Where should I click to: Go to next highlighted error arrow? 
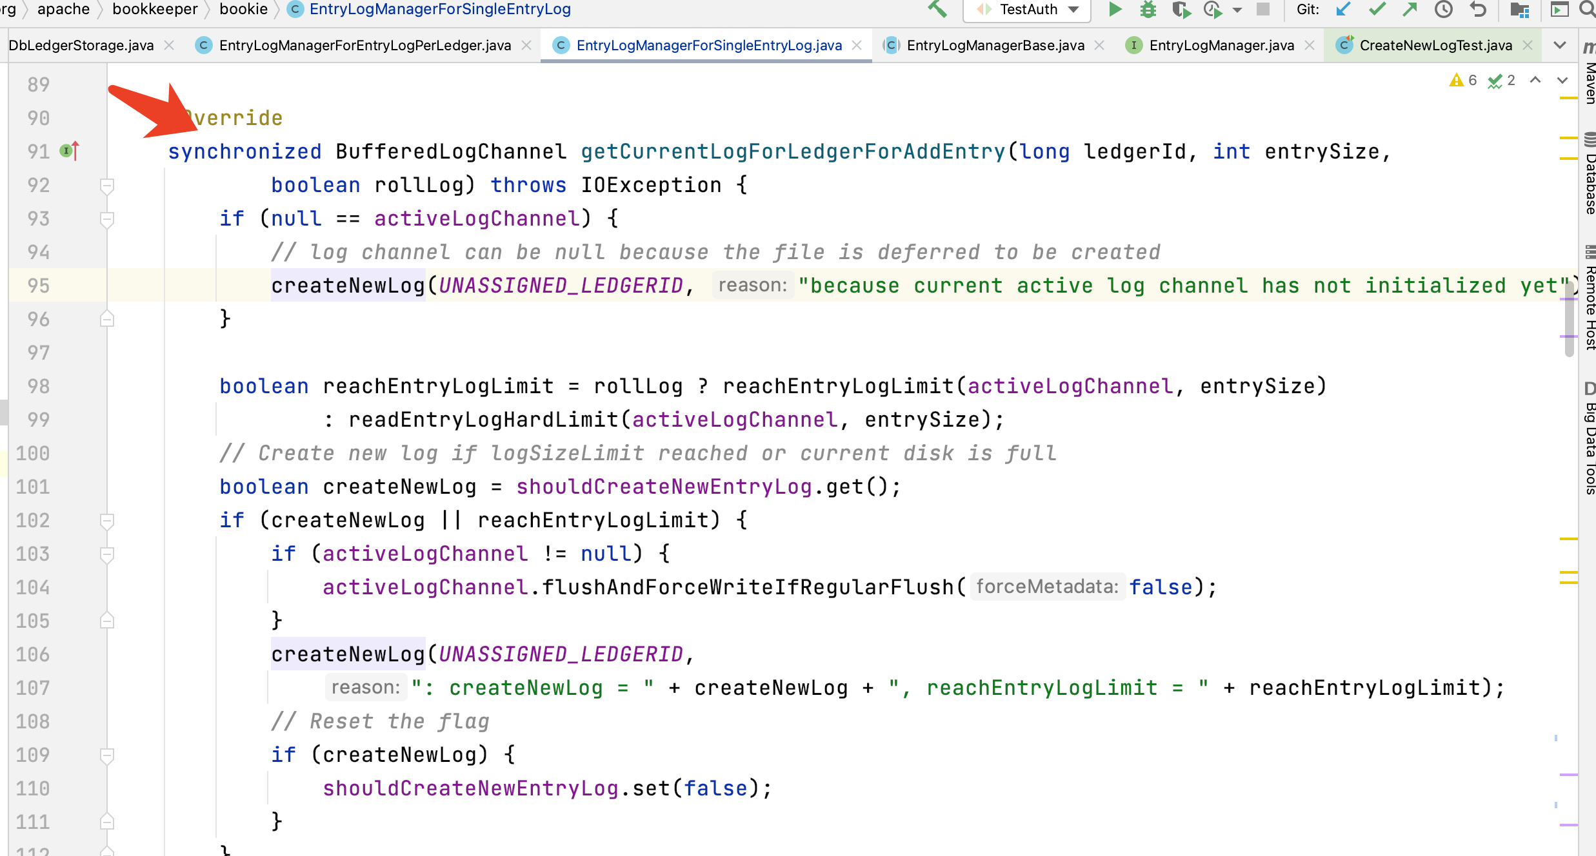point(1562,80)
